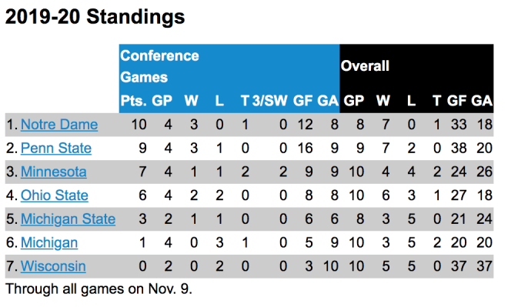Click the 3/SW column header
508x307 pixels.
270,101
